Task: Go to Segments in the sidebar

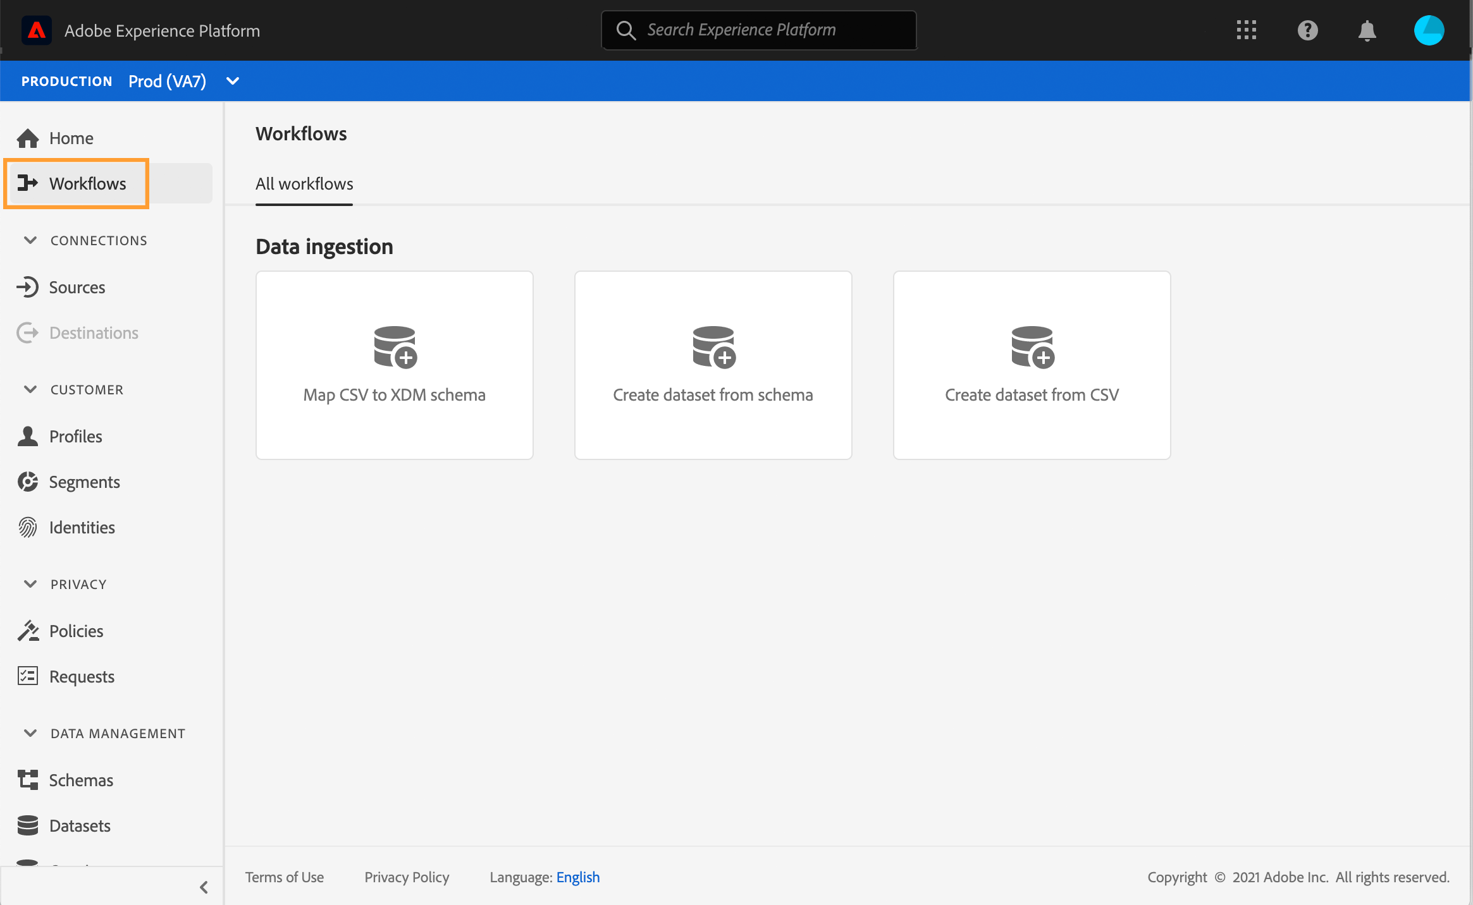Action: (x=84, y=482)
